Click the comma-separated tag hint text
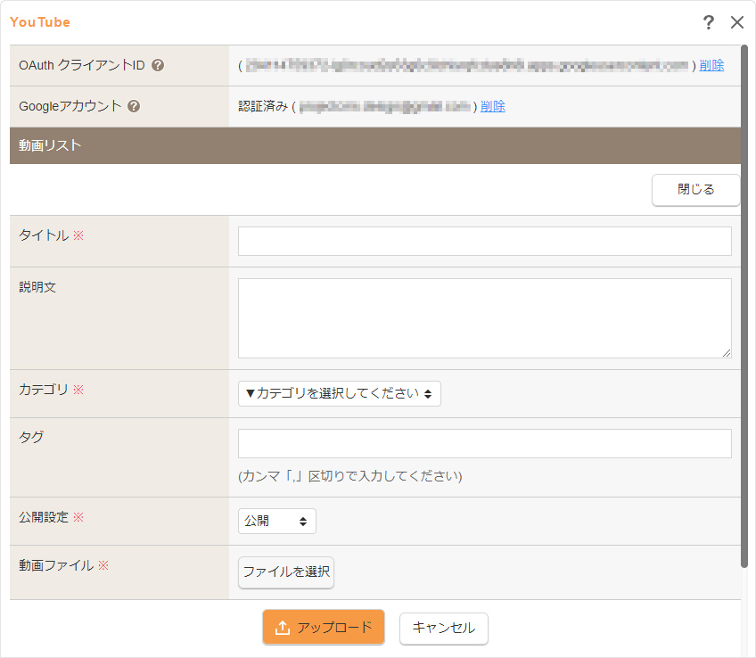The height and width of the screenshot is (658, 756). 350,476
